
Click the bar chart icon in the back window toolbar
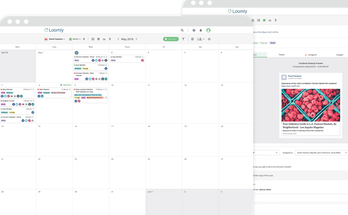pyautogui.click(x=270, y=20)
